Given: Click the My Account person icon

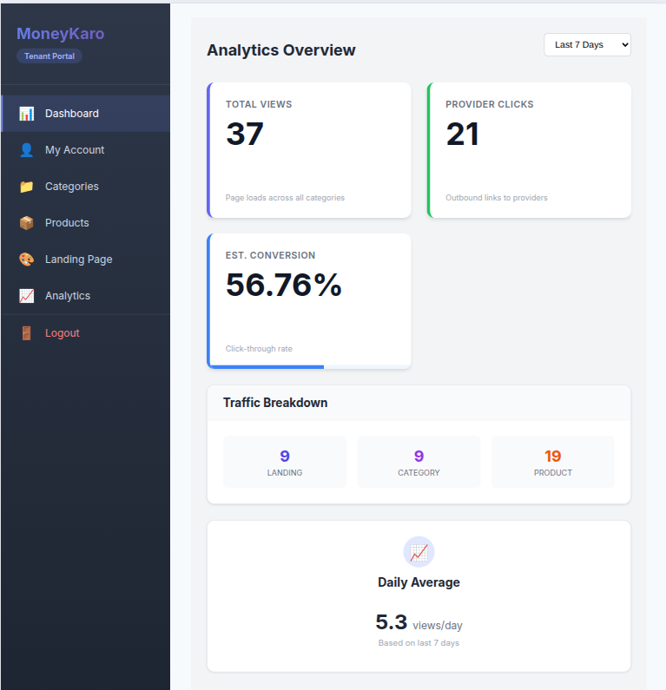Looking at the screenshot, I should click(27, 150).
